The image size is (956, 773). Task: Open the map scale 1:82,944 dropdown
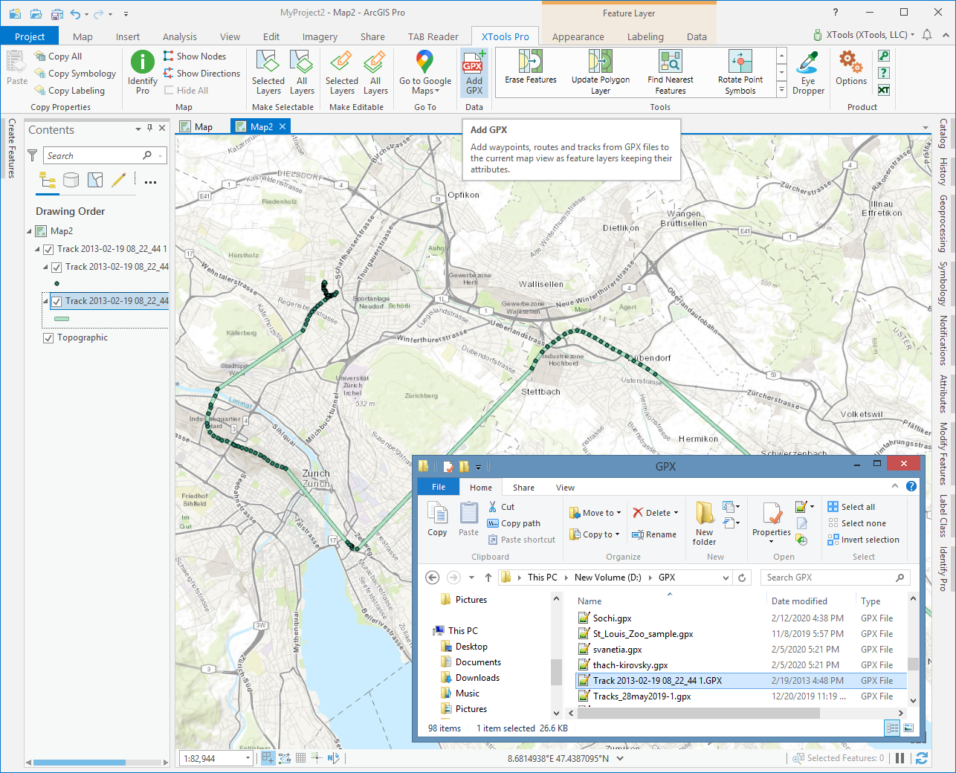(248, 758)
